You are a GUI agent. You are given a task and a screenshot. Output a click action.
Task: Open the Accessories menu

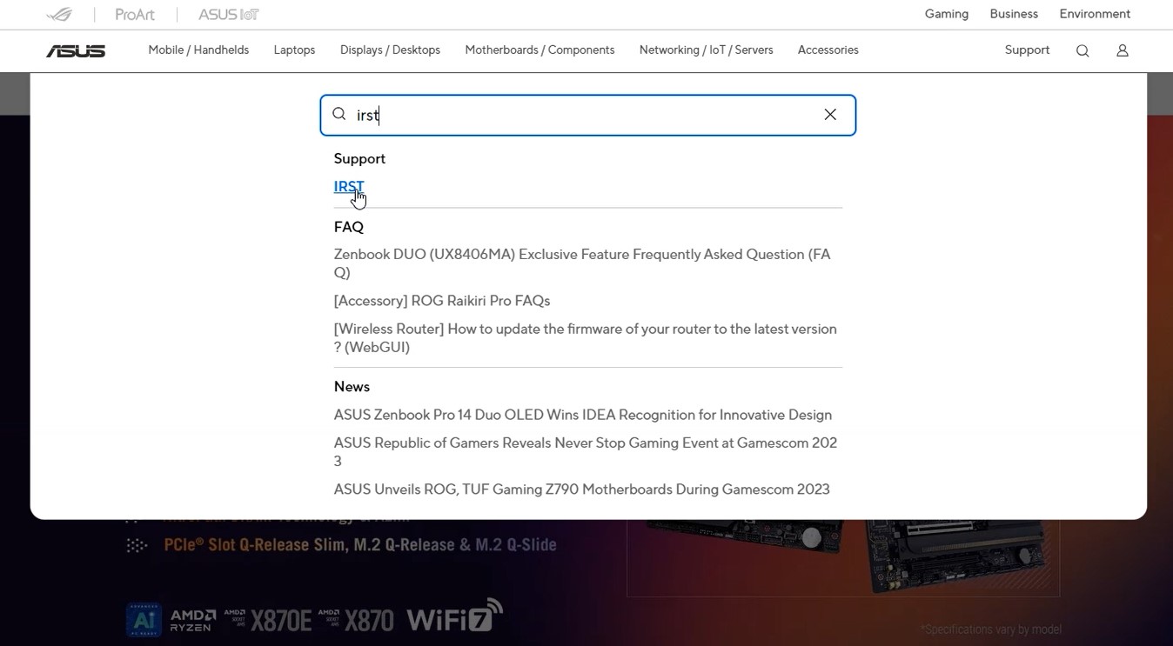828,50
